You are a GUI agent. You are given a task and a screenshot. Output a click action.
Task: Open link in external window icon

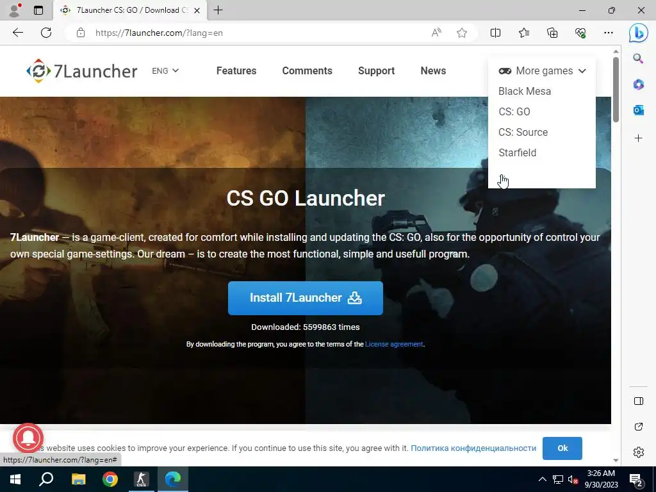point(639,427)
